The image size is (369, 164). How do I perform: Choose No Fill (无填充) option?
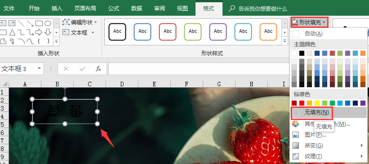329,113
